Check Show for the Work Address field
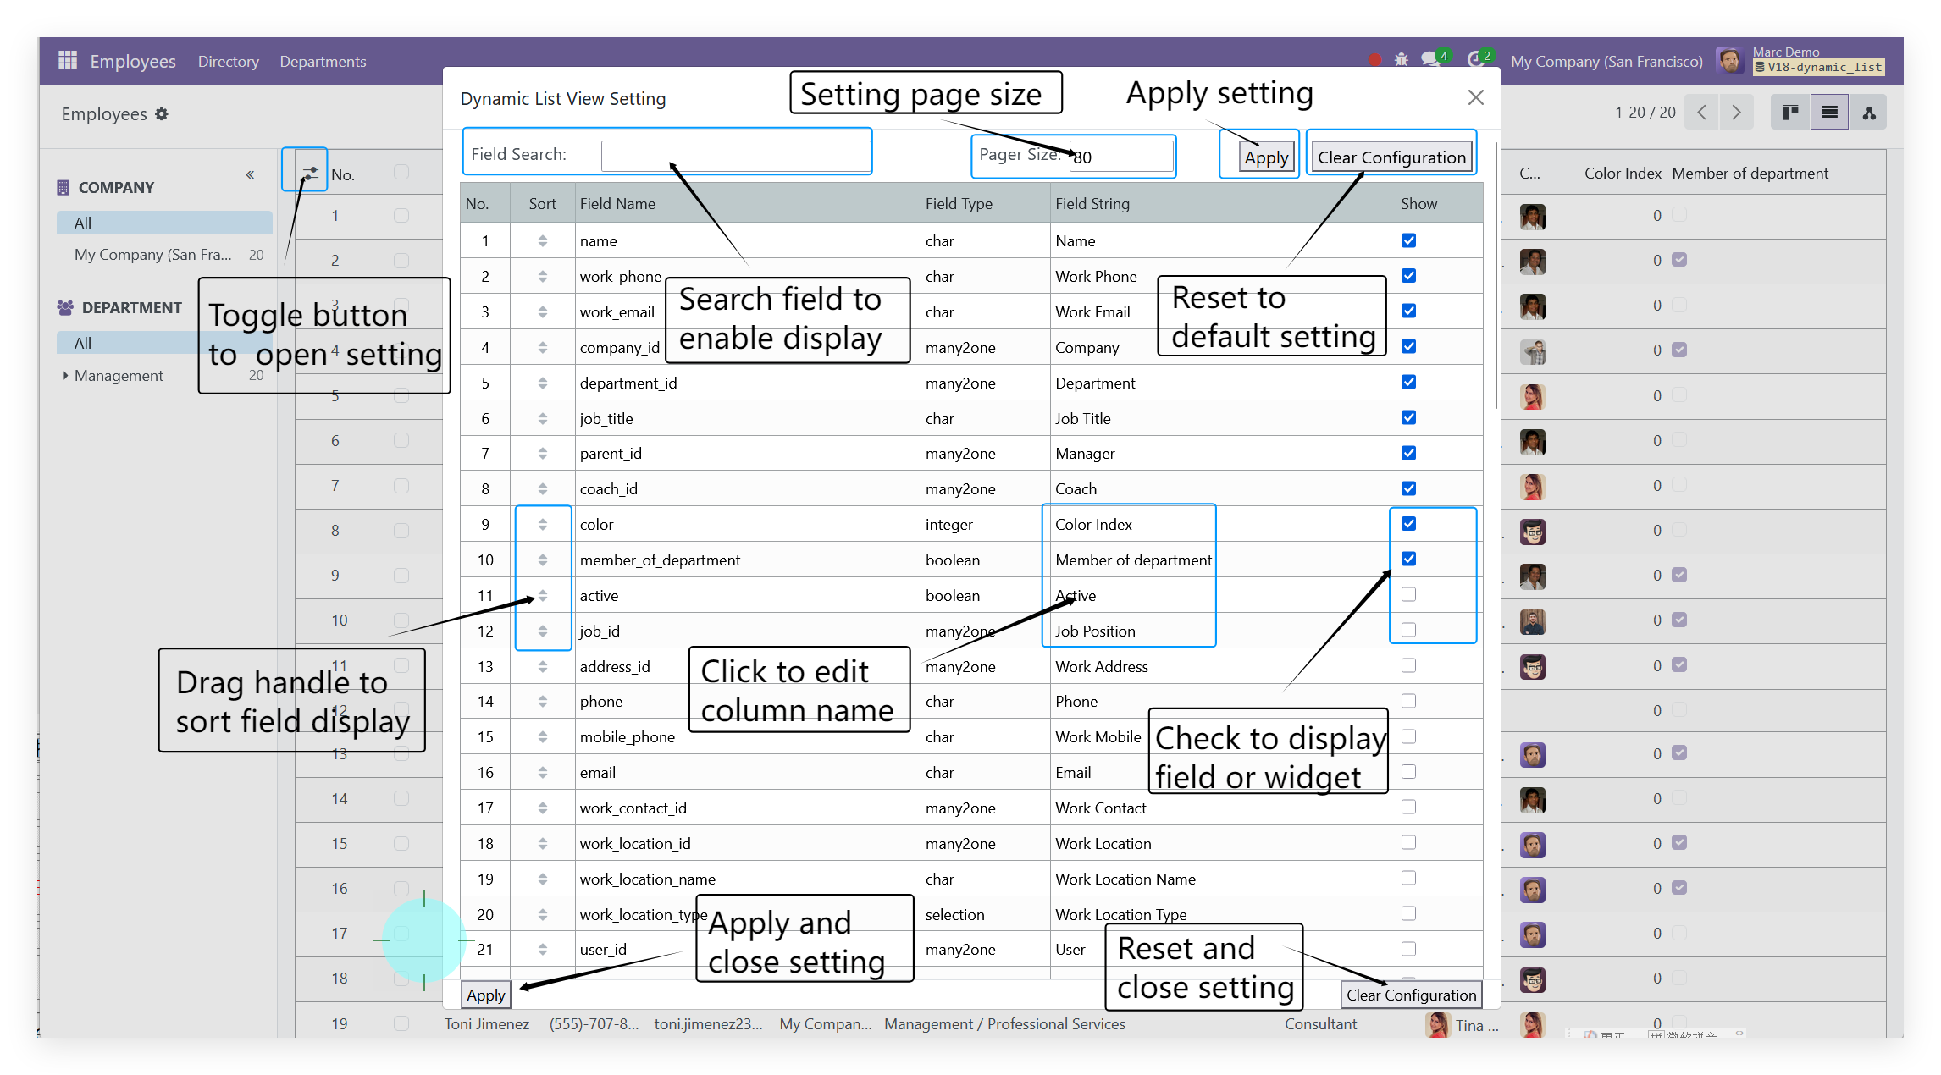 coord(1408,665)
